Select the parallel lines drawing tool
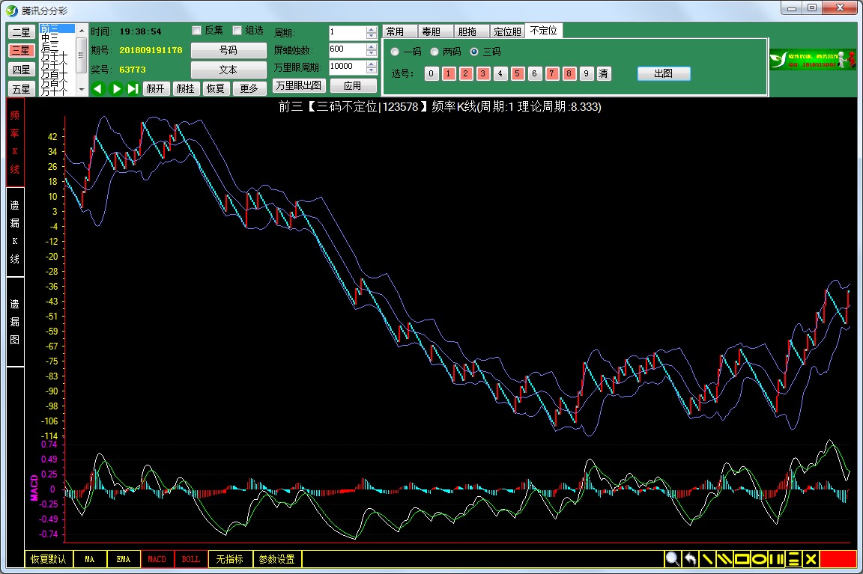Image resolution: width=863 pixels, height=574 pixels. (724, 559)
